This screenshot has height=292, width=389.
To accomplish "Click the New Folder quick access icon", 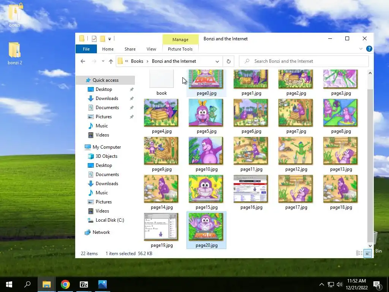I will pyautogui.click(x=103, y=39).
